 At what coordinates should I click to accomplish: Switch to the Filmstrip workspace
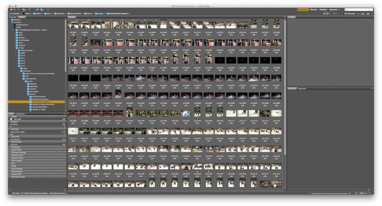click(x=313, y=10)
